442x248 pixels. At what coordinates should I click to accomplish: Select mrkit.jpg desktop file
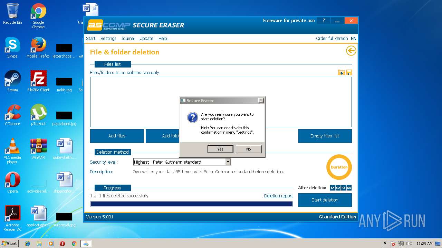click(64, 84)
